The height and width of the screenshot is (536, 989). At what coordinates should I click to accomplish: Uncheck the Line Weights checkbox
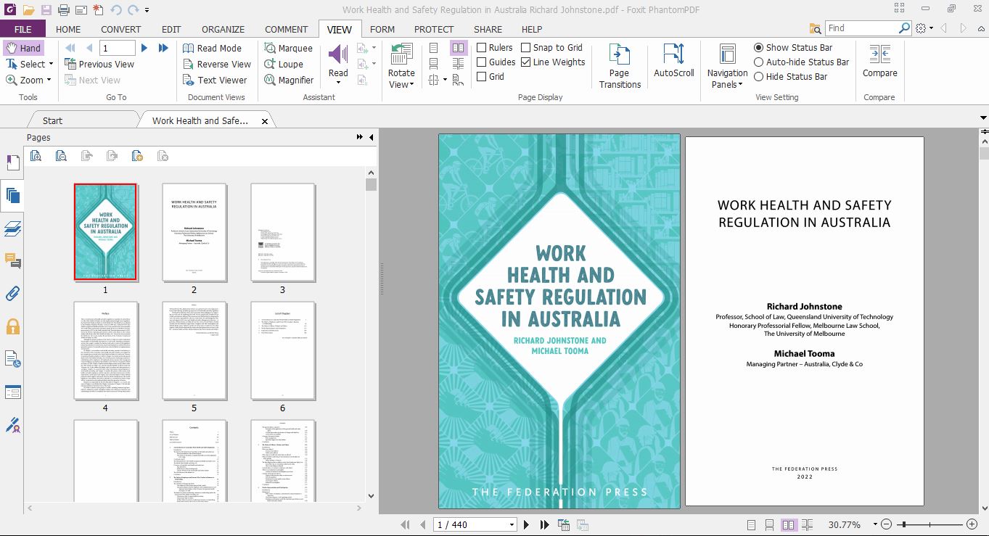(526, 62)
